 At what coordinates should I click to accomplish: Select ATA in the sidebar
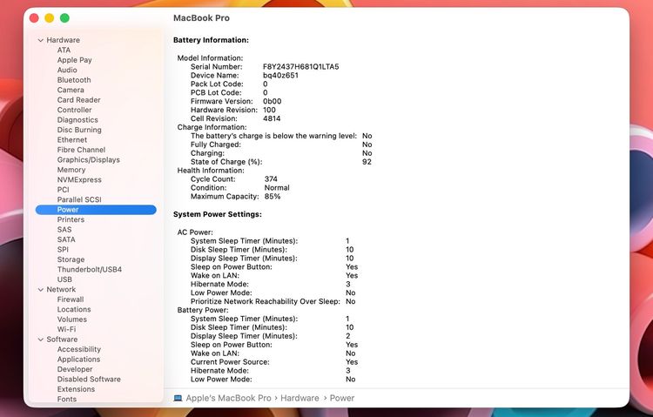click(64, 50)
